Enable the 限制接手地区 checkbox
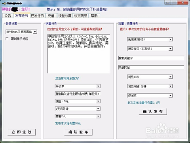Screen dimensions: 190x143 tap(7, 39)
